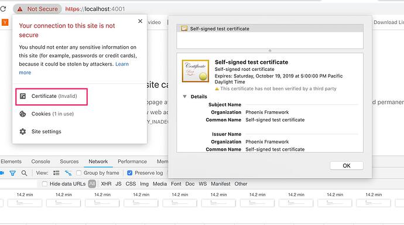Filter requests by Media
The height and width of the screenshot is (225, 404).
pyautogui.click(x=160, y=184)
